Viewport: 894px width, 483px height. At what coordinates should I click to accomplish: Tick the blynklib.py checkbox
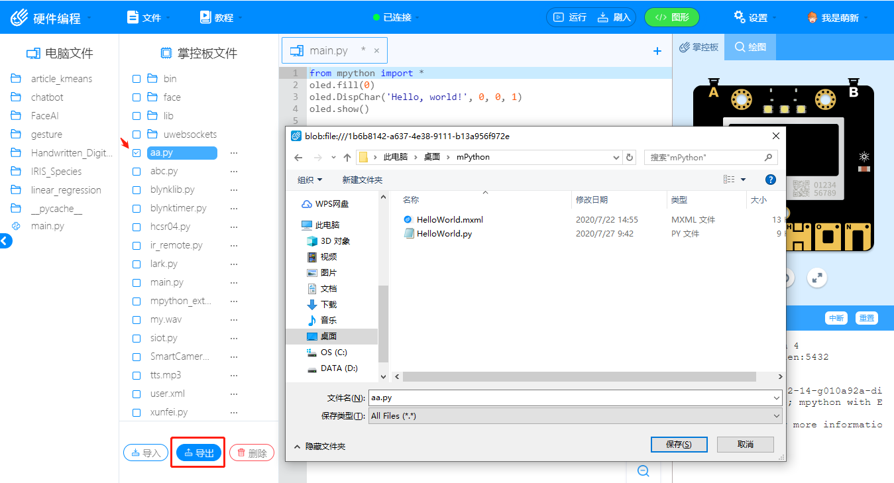(x=137, y=190)
